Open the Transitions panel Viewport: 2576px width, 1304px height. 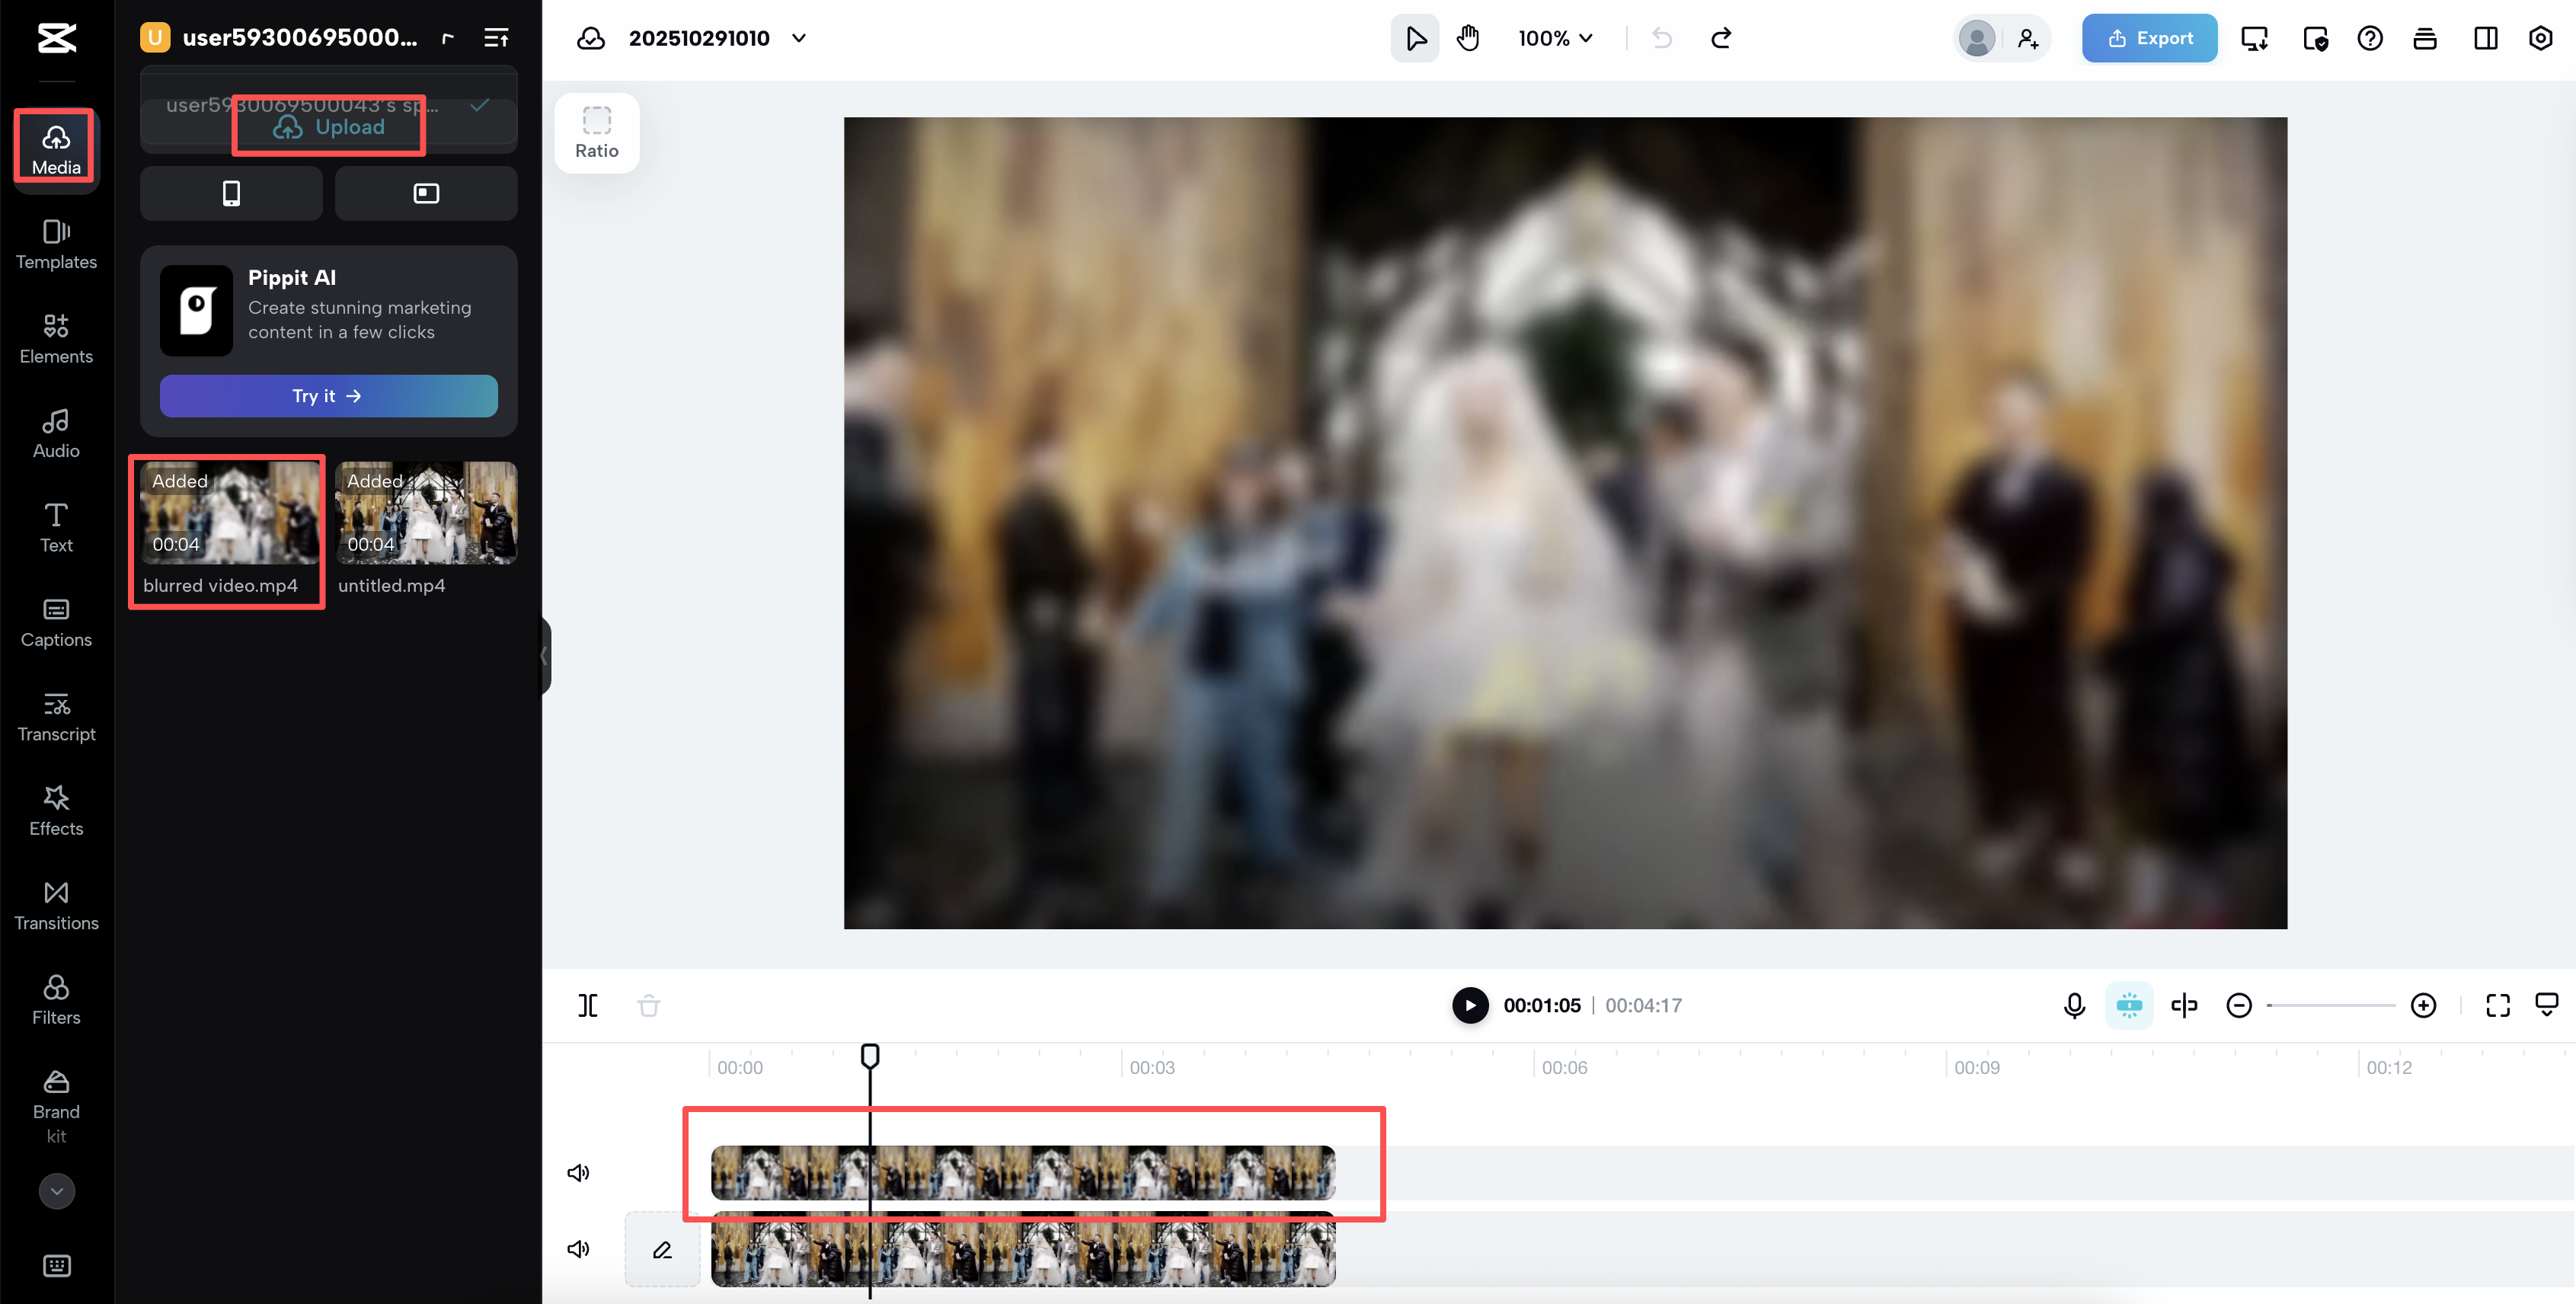[x=55, y=904]
